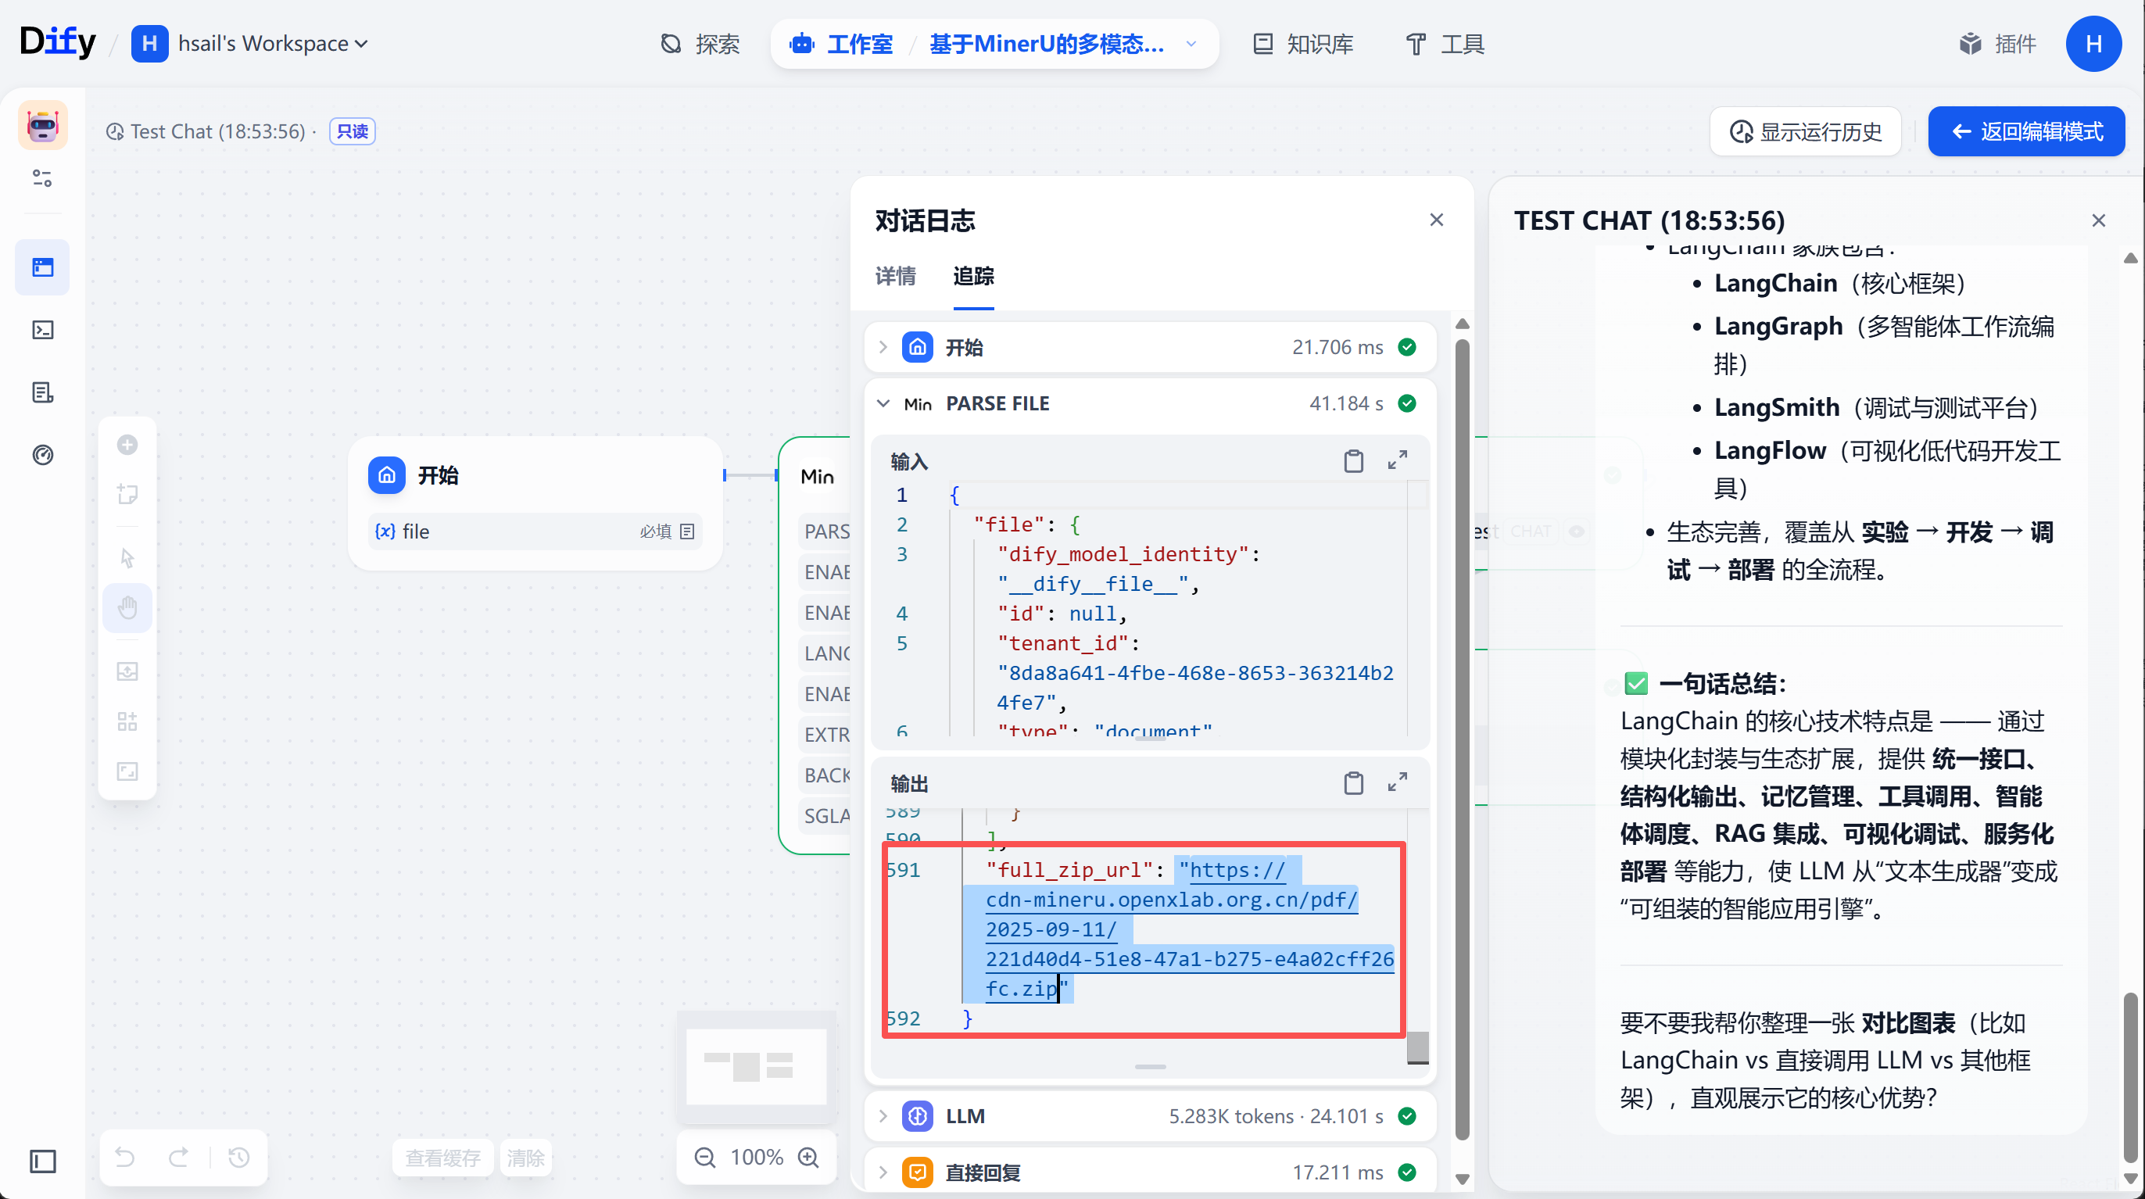Open 工具 in top navigation

click(x=1445, y=43)
